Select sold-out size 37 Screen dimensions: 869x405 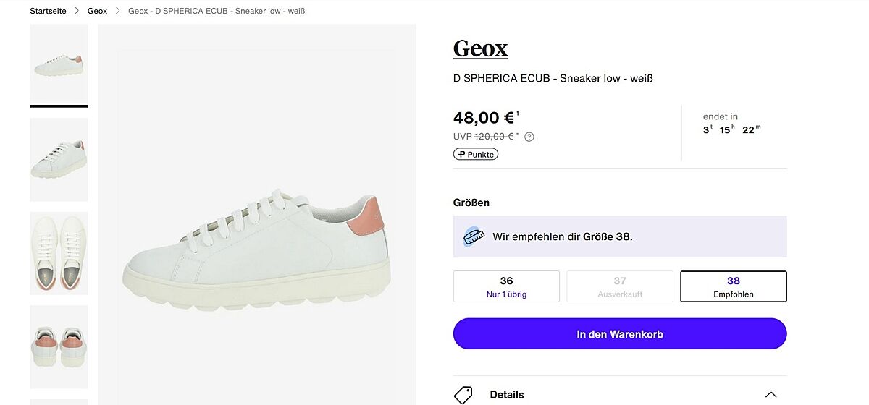620,286
